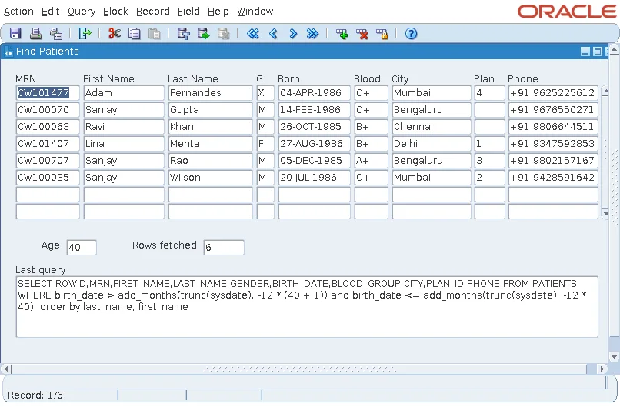Select MRN cell CW100063
Image resolution: width=620 pixels, height=407 pixels.
tap(48, 127)
